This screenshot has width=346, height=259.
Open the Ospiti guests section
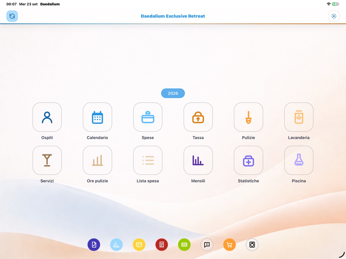pyautogui.click(x=47, y=117)
